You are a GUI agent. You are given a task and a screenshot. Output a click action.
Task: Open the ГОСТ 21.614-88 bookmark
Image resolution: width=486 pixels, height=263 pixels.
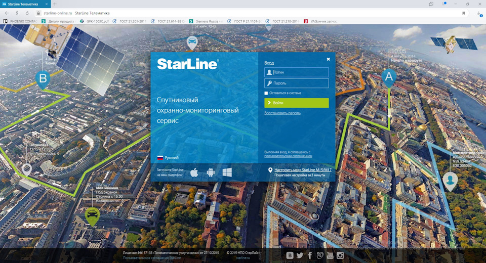168,21
